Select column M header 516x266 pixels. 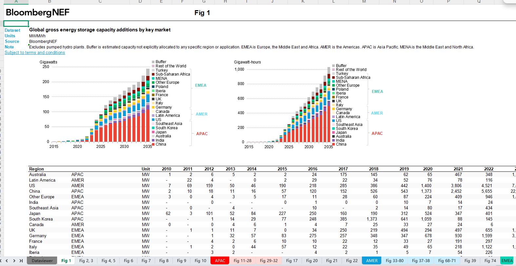point(364,2)
